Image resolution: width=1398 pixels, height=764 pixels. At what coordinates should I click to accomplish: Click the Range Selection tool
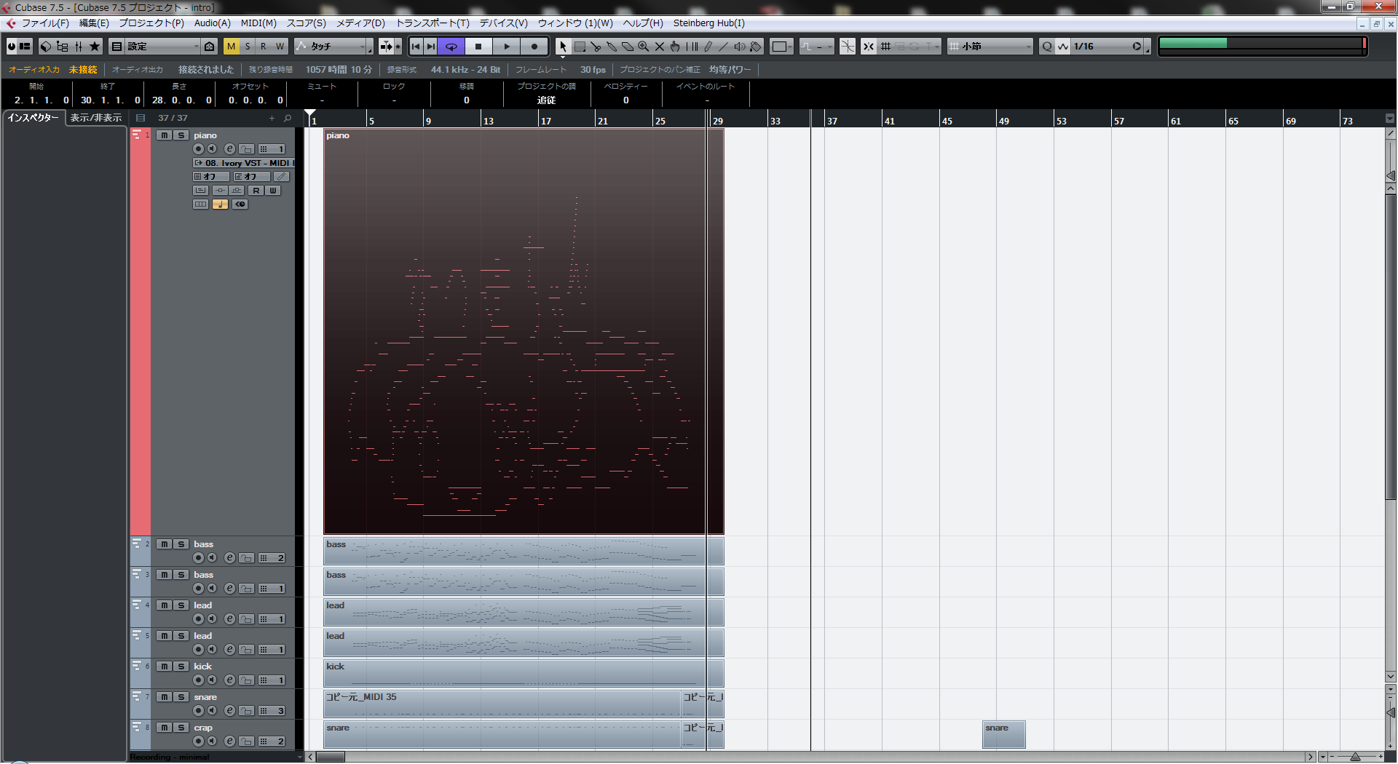580,47
